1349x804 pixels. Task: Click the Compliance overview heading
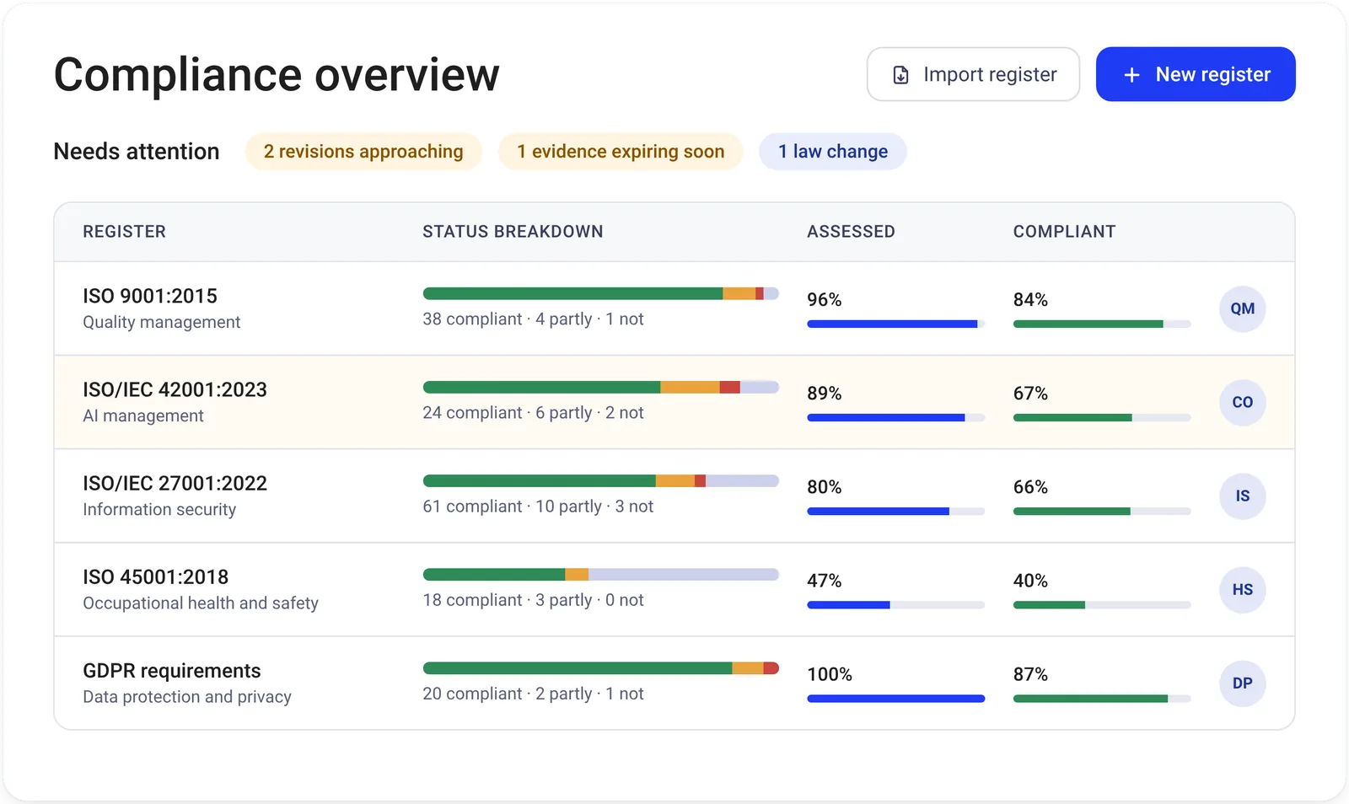[x=277, y=75]
